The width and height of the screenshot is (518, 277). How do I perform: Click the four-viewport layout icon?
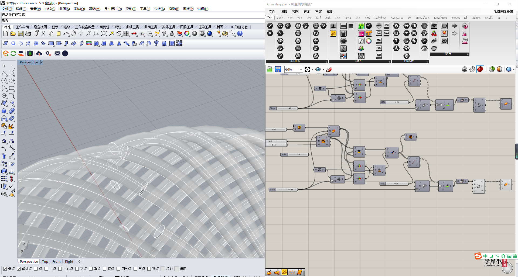click(127, 33)
